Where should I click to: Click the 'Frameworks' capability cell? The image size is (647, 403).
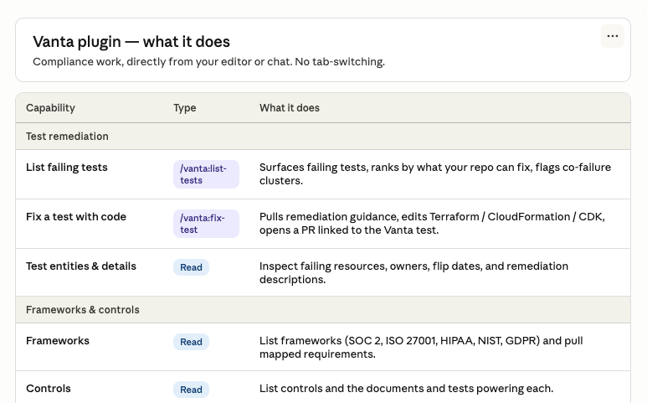click(x=58, y=341)
